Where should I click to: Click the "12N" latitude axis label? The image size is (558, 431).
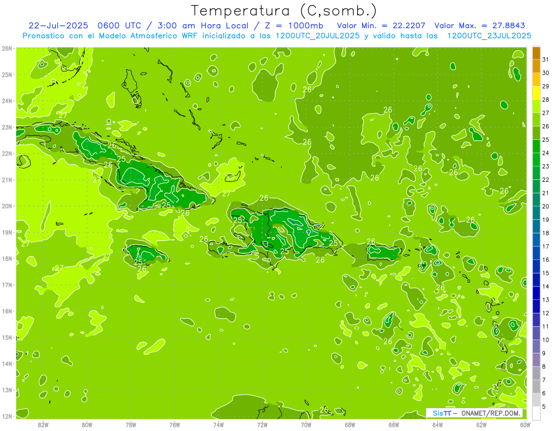click(x=7, y=416)
